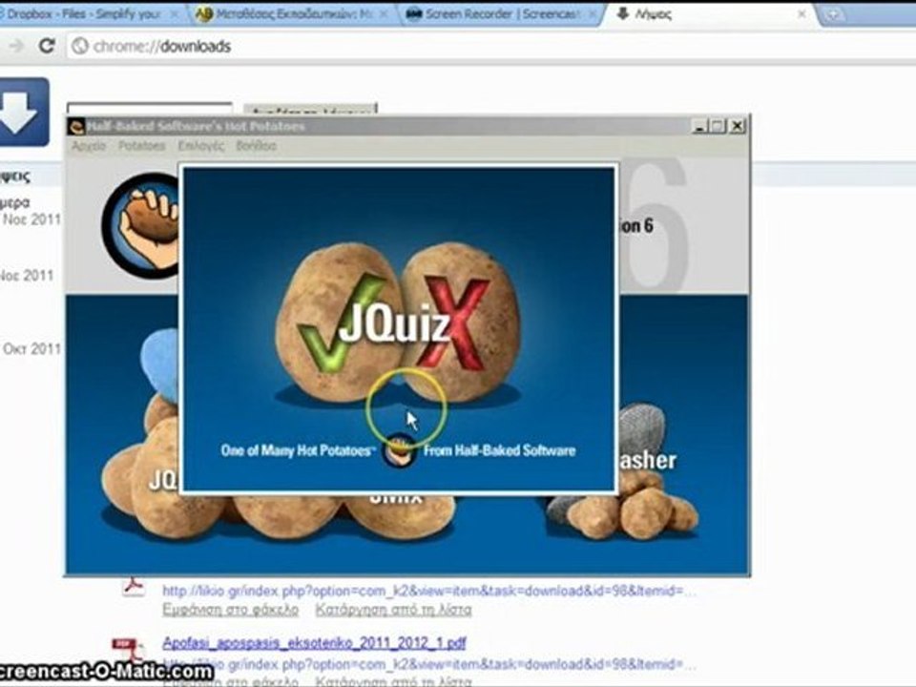
Task: Switch to the Screen Recorder tab
Action: (503, 14)
